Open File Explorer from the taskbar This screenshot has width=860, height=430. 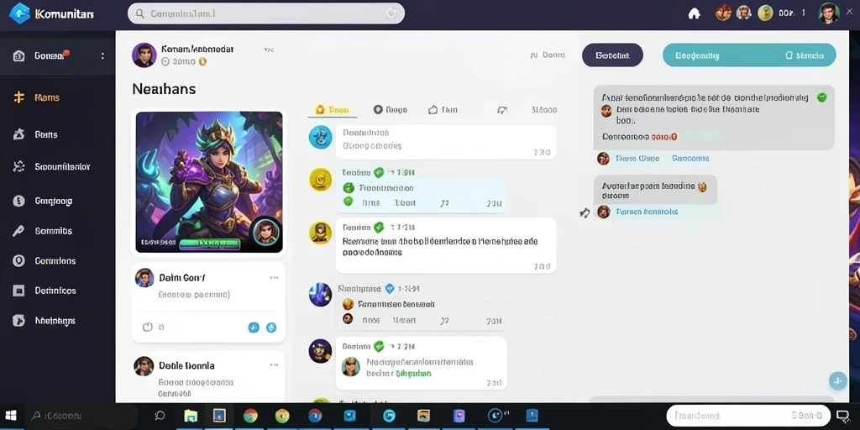pyautogui.click(x=191, y=416)
